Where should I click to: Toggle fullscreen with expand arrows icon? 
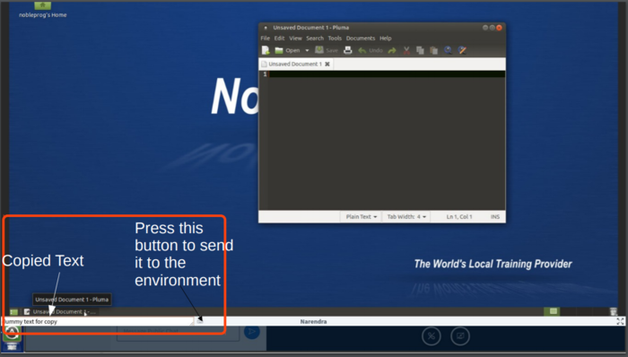pos(621,321)
